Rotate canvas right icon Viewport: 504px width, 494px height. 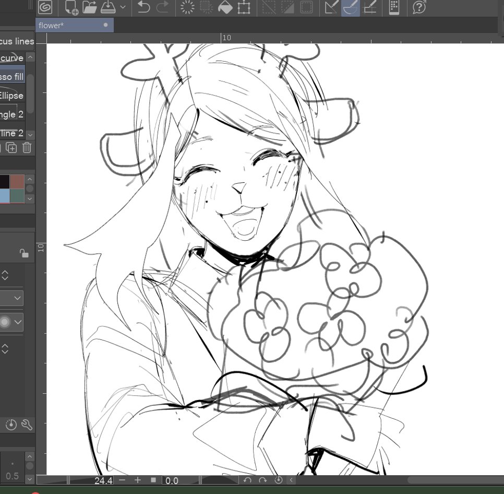pos(263,480)
